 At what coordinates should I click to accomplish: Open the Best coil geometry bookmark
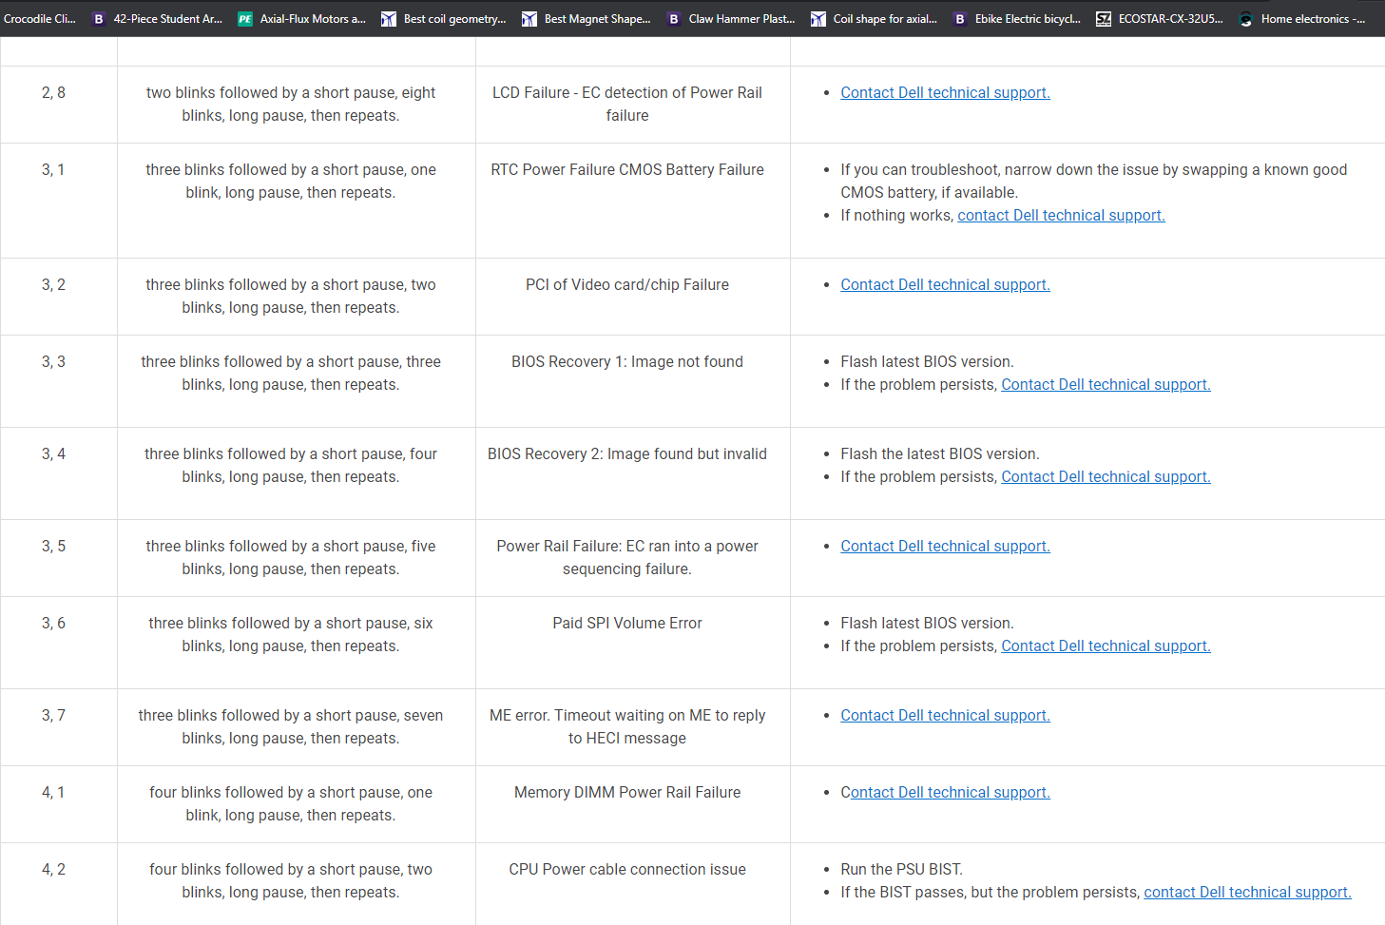(x=443, y=19)
